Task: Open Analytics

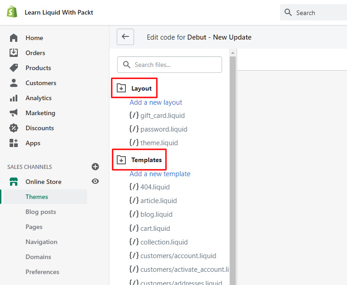Action: 38,98
